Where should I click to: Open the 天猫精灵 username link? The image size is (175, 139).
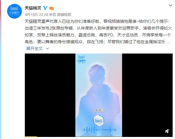[x=33, y=8]
